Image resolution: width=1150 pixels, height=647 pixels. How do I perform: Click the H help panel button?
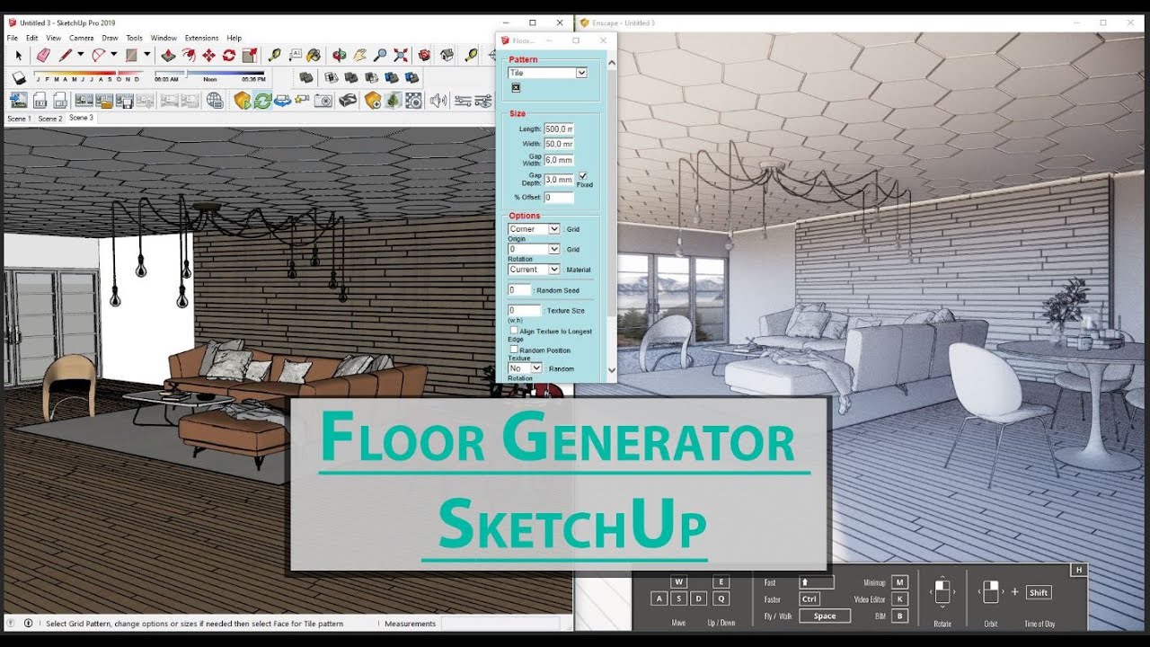(x=1079, y=570)
